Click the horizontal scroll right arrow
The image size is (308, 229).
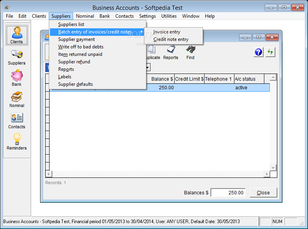(267, 174)
